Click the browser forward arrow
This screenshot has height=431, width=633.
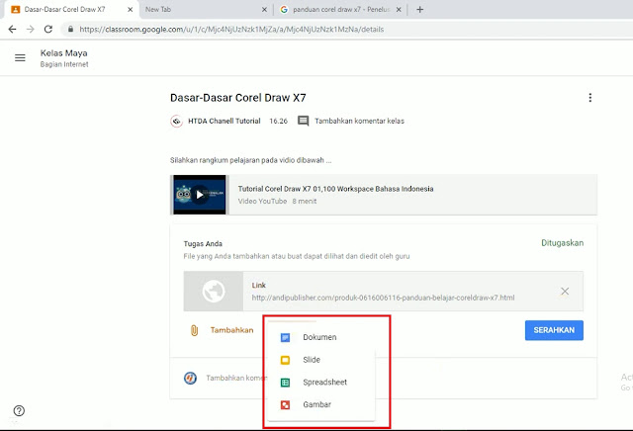pyautogui.click(x=31, y=29)
